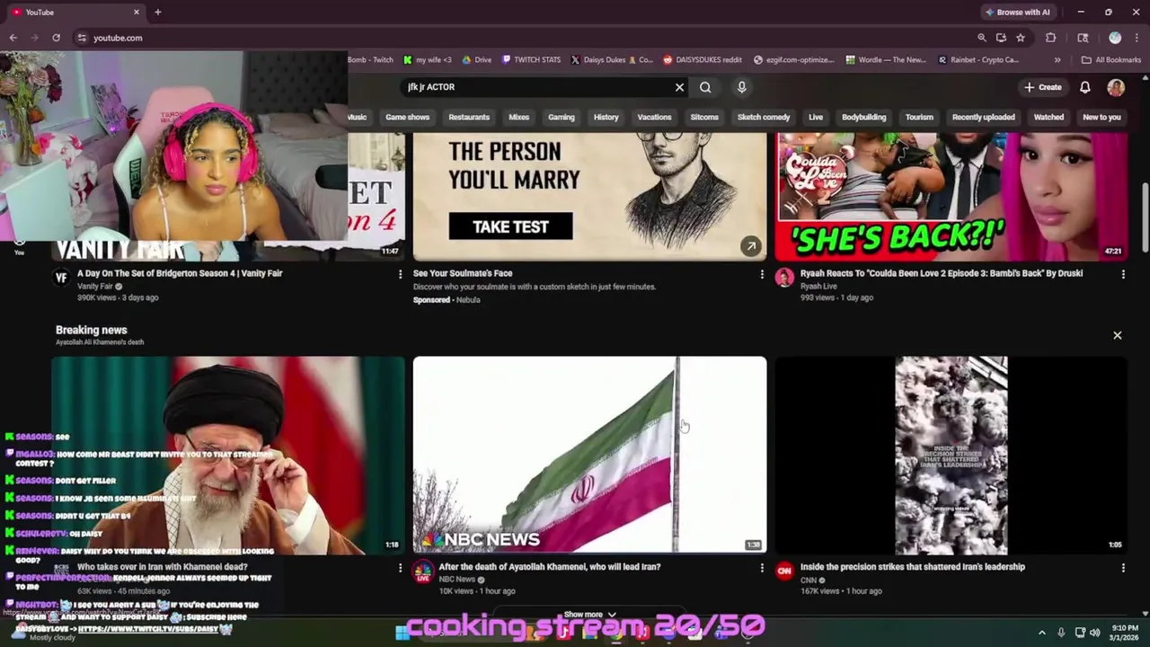Expand Breaking news with Show more
The height and width of the screenshot is (647, 1150).
click(589, 615)
